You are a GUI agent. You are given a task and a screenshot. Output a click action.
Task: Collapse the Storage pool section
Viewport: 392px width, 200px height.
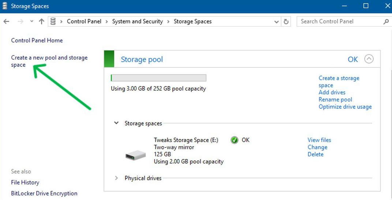[x=369, y=59]
